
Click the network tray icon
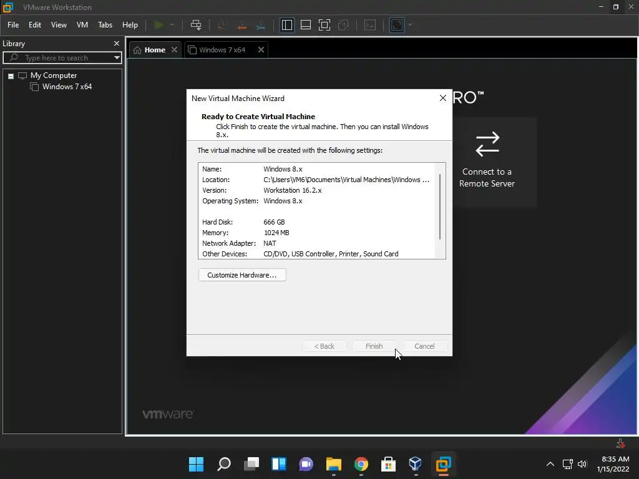click(x=568, y=464)
